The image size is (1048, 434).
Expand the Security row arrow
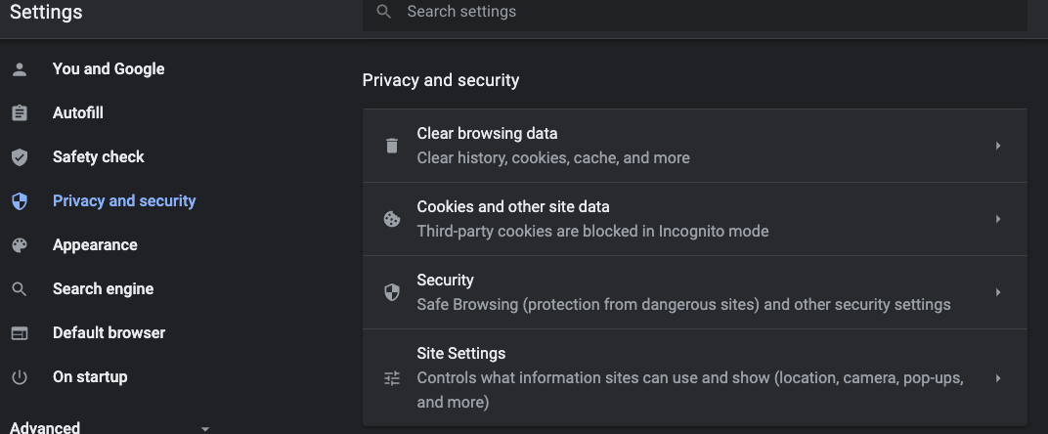[998, 292]
